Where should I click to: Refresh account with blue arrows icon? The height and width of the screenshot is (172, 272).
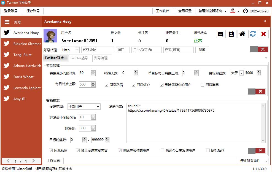(253, 34)
